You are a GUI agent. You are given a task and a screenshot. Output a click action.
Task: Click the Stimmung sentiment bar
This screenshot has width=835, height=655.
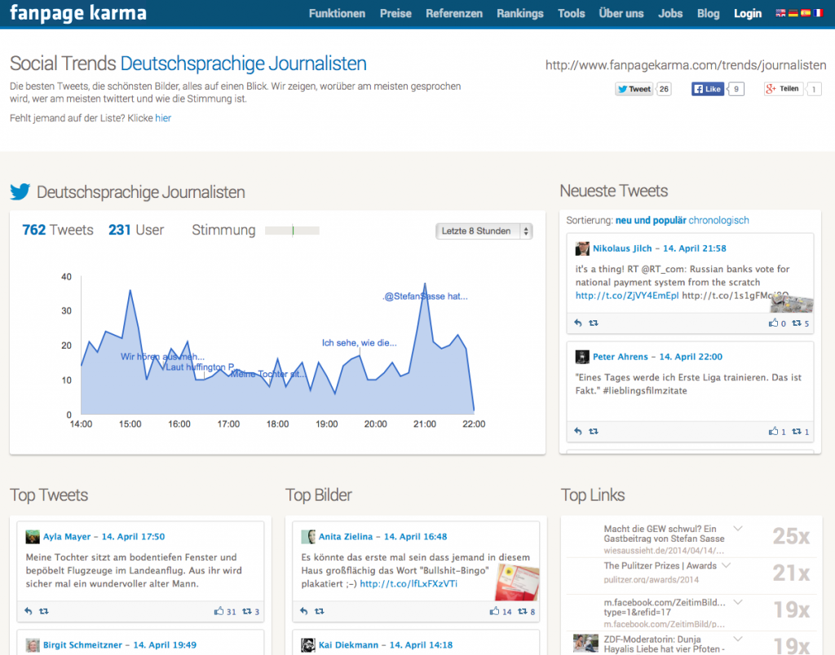293,231
